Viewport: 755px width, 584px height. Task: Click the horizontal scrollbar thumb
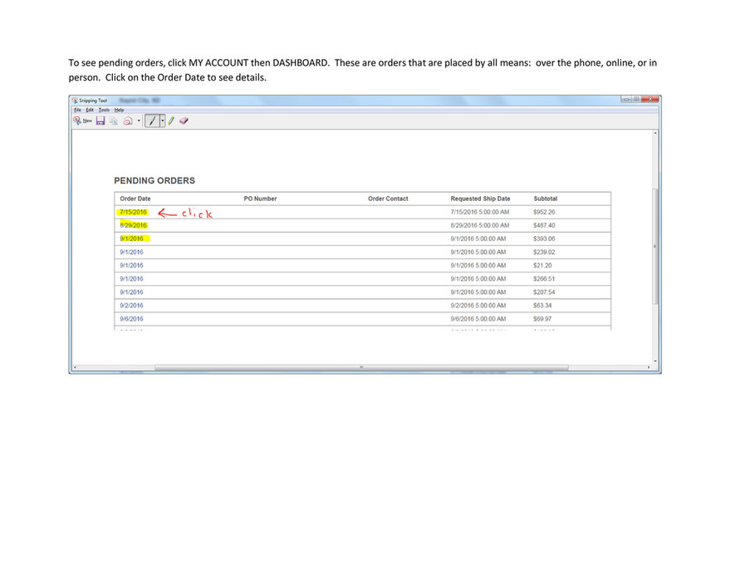coord(361,366)
